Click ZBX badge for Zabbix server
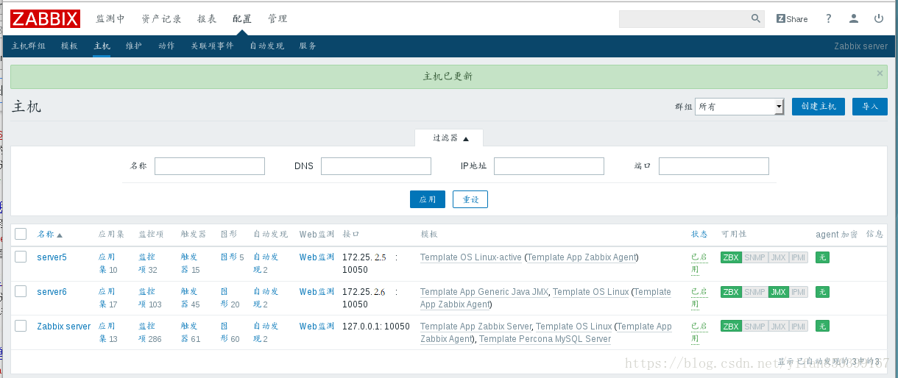898x378 pixels. [731, 327]
